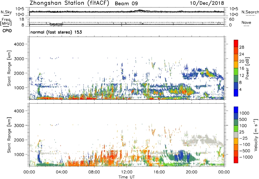Screen dimensions: 259x179
Task: Select the N.Search legend label
Action: (250, 12)
